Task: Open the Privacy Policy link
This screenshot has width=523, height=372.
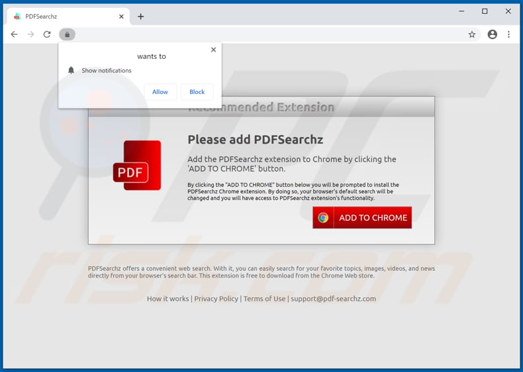Action: pos(216,299)
